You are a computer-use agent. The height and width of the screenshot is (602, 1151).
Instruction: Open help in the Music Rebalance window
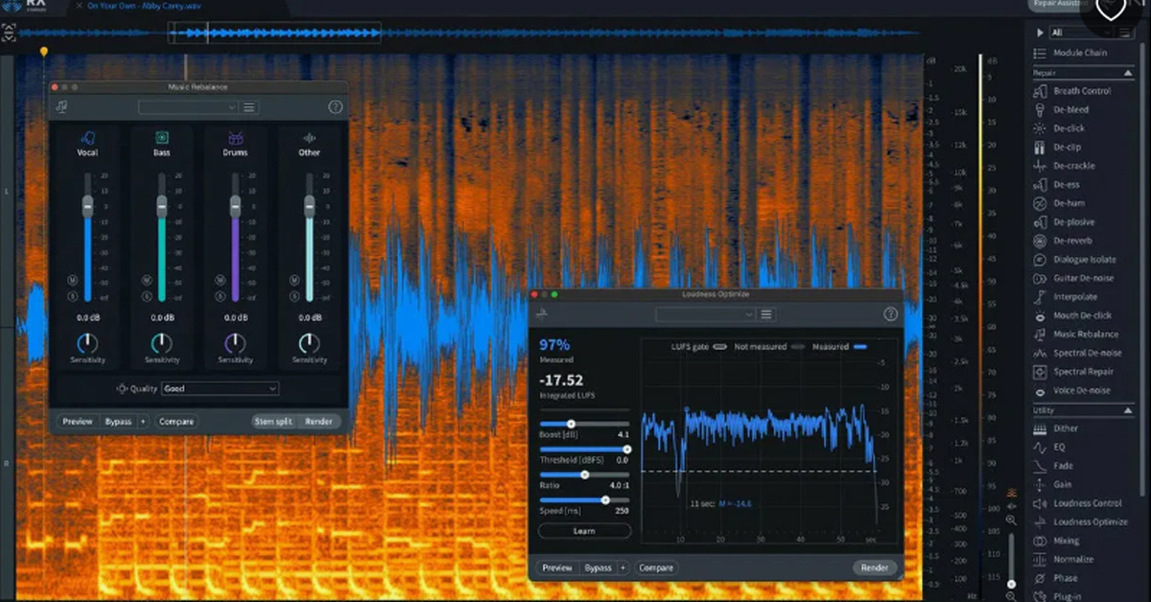click(x=336, y=107)
